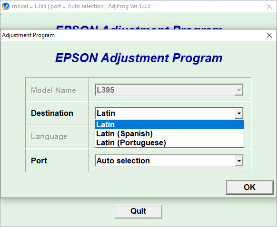Click the Model Name field showing L395

point(169,90)
